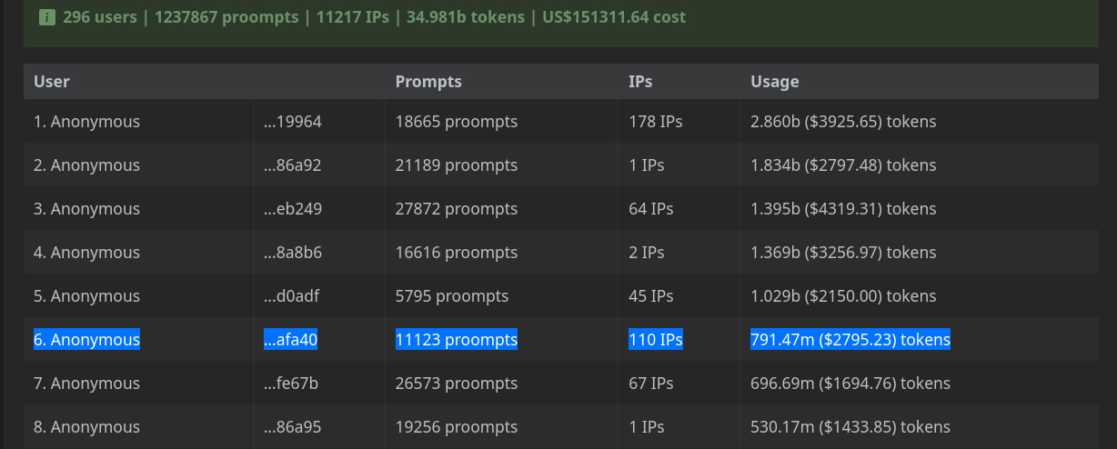Screen dimensions: 1117x449
Task: Select the User column header
Action: (52, 81)
